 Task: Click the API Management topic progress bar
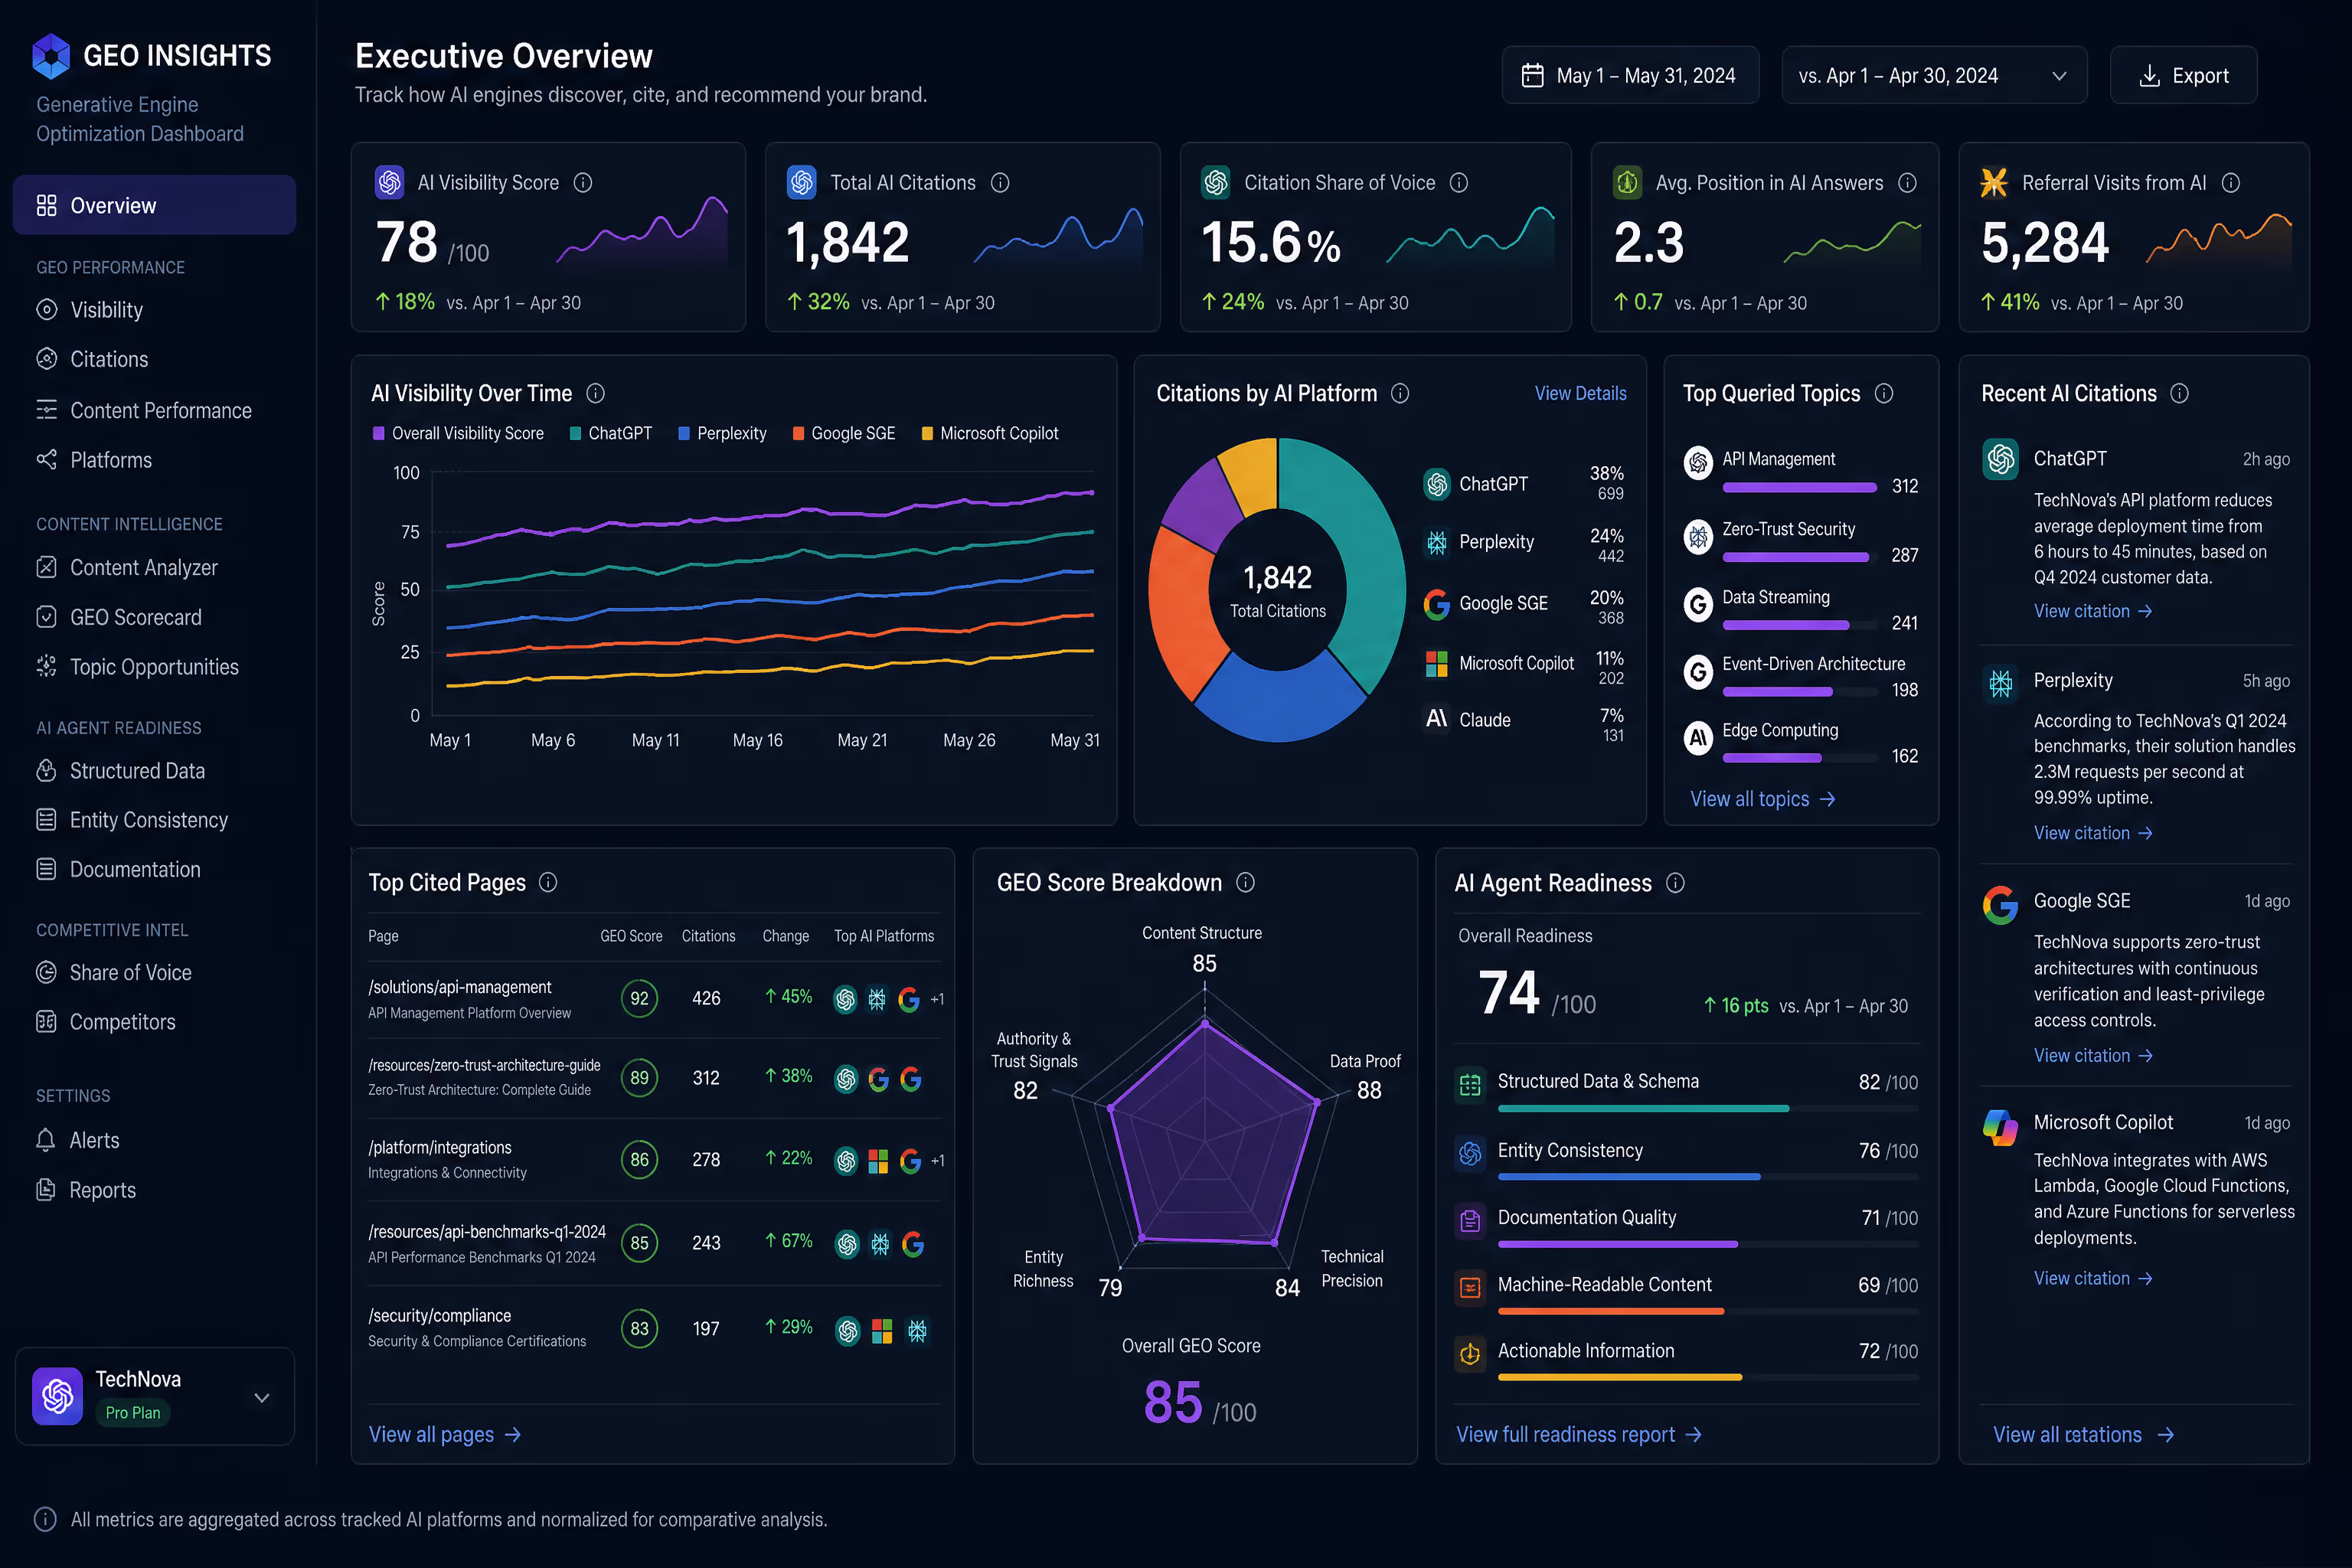tap(1799, 488)
